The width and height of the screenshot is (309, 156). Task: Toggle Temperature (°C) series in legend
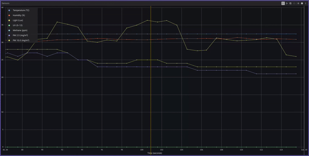[x=21, y=10]
